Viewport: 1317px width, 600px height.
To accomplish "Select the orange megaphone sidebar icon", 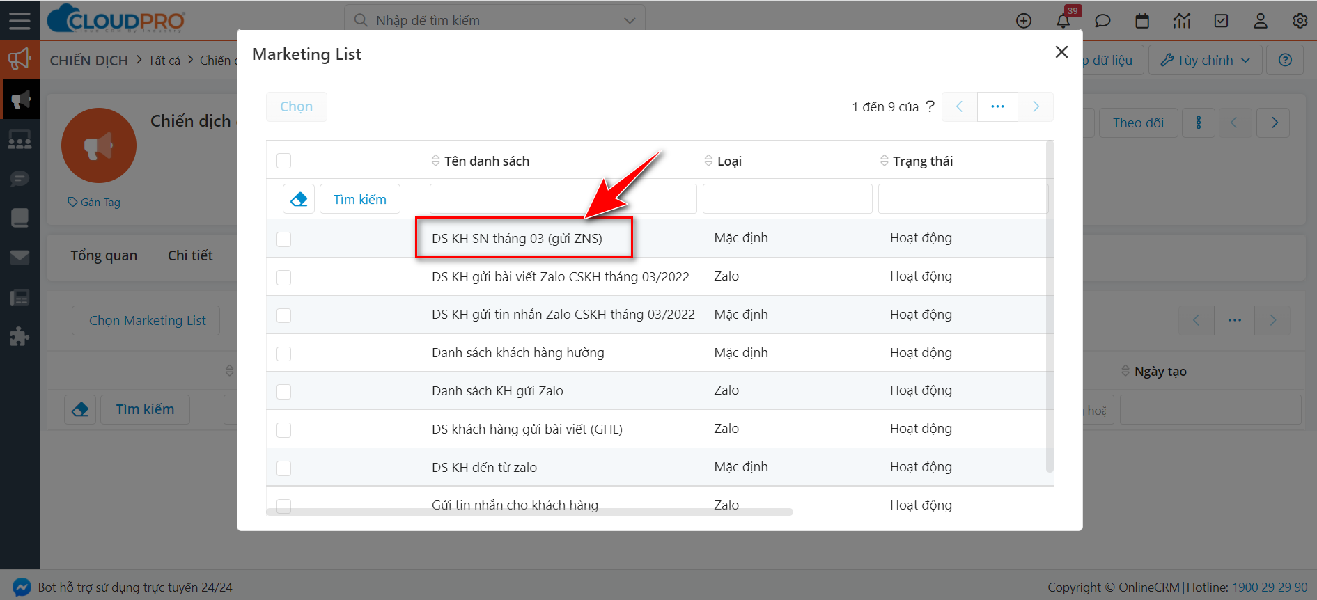I will (x=20, y=59).
